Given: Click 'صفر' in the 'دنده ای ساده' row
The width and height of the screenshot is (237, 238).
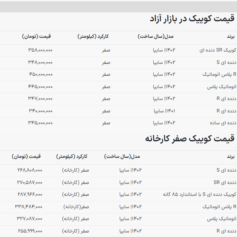Looking at the screenshot, I should (x=106, y=123).
